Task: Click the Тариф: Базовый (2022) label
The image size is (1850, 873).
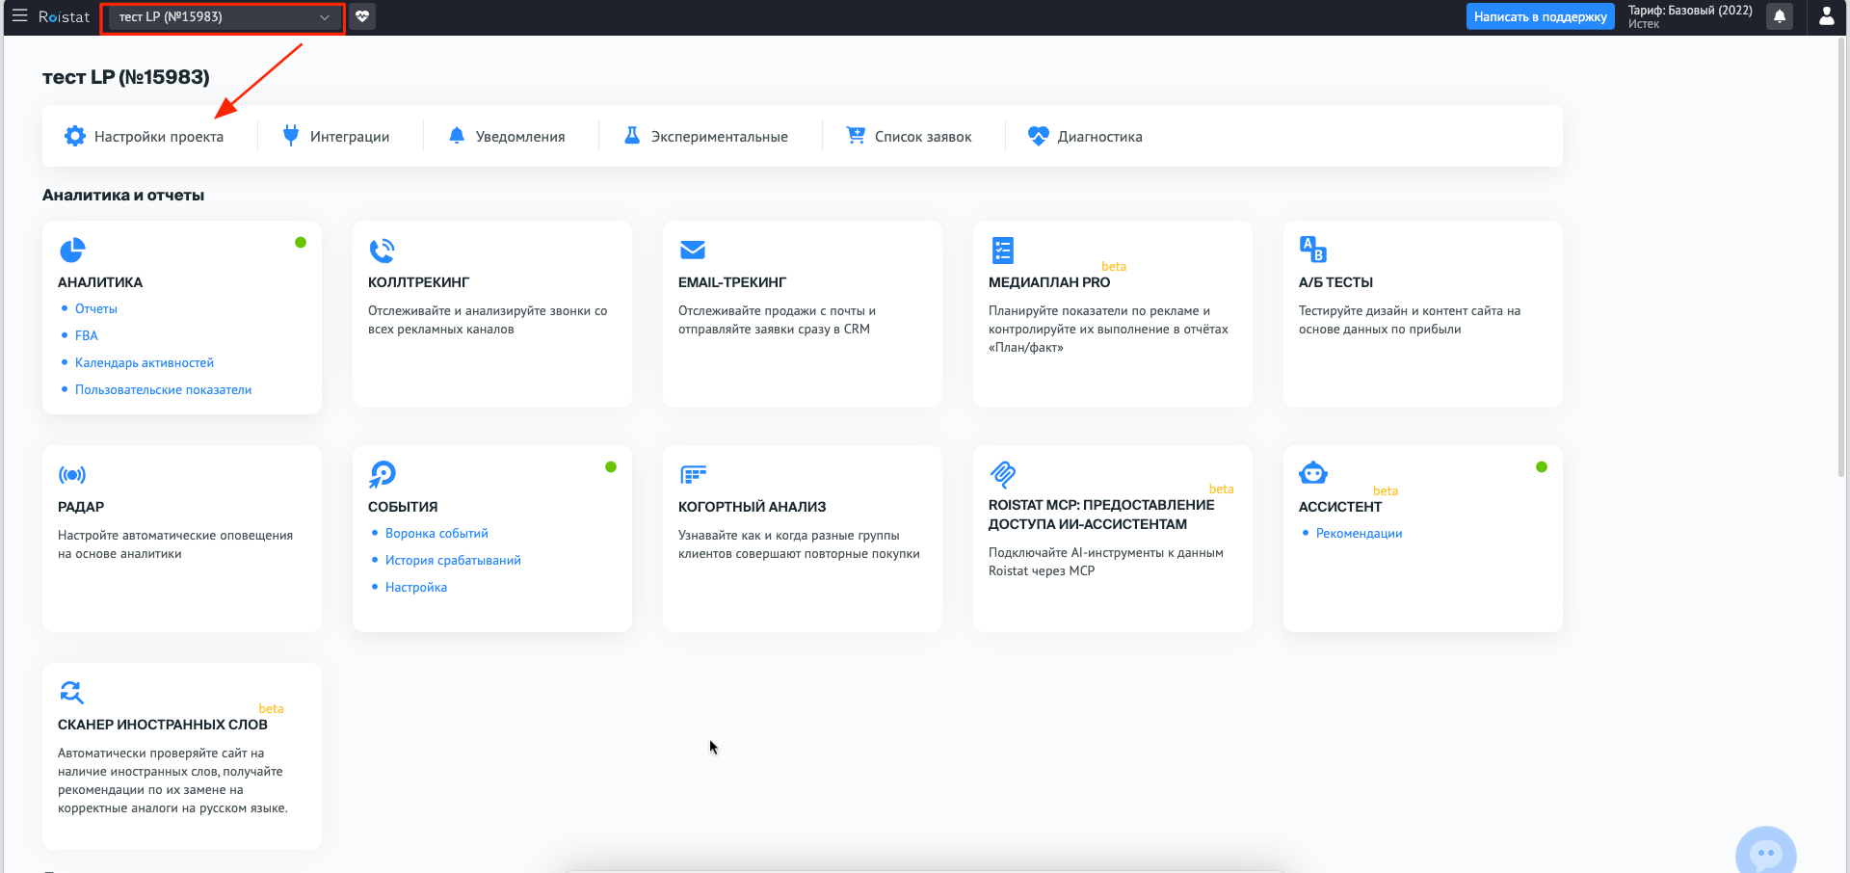Action: tap(1690, 11)
